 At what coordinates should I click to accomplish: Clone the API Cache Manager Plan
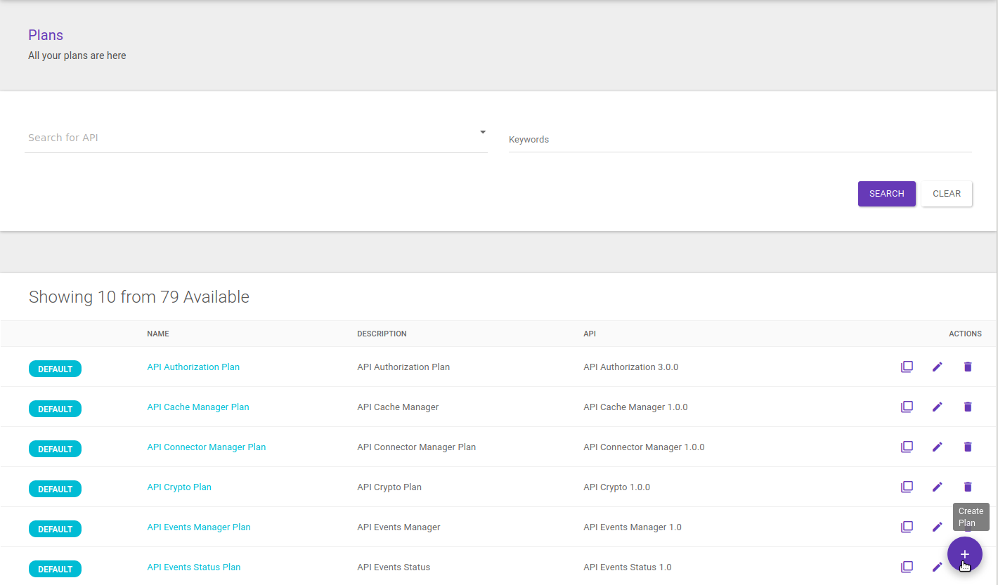[907, 407]
